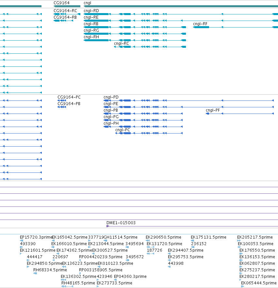Select the CG9164 gene label
278x288 pixels.
[61, 3]
